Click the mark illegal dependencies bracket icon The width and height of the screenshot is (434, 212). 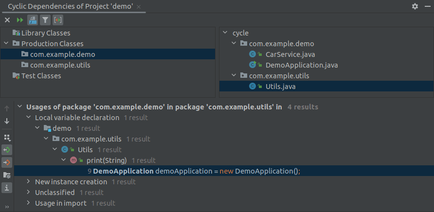pyautogui.click(x=58, y=20)
